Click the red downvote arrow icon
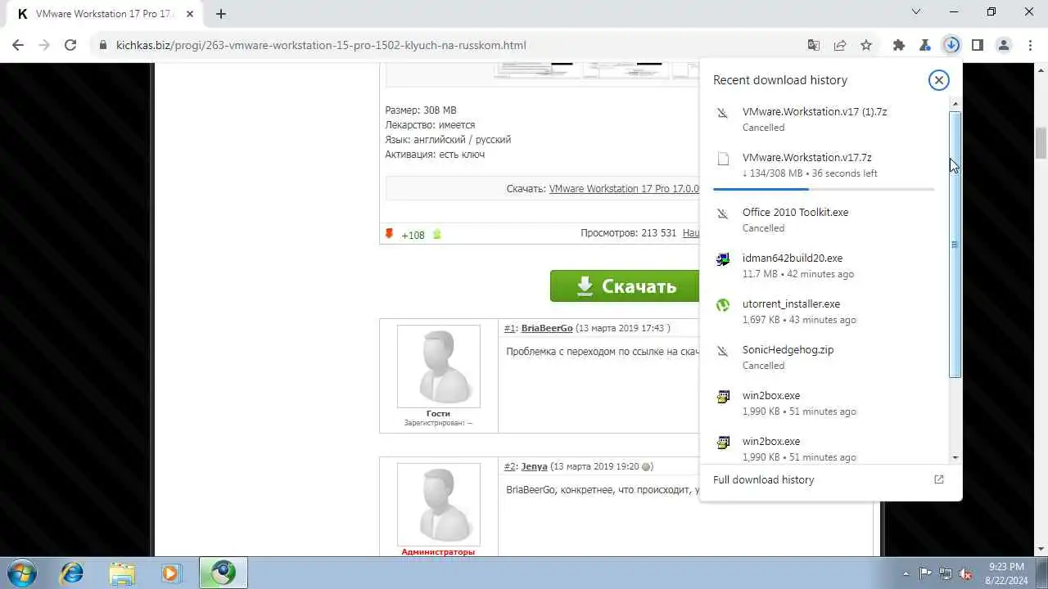The height and width of the screenshot is (589, 1048). click(390, 234)
